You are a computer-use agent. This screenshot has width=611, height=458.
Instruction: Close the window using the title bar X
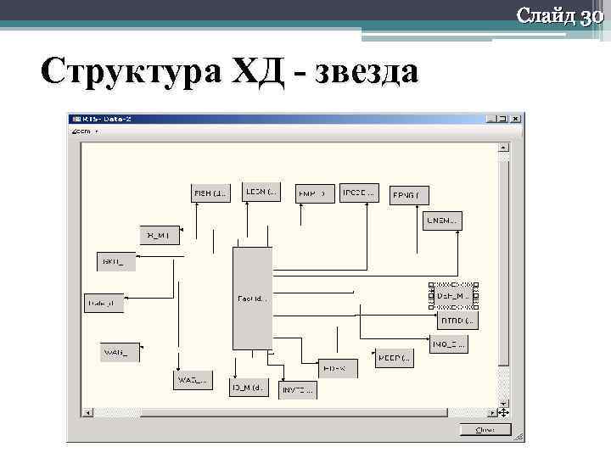(516, 119)
